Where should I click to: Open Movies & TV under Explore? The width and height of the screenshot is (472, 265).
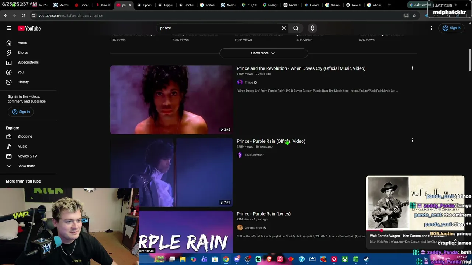tap(28, 156)
